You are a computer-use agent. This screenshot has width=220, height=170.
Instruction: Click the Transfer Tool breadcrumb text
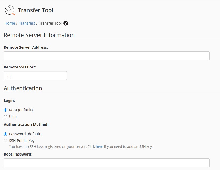[x=50, y=23]
